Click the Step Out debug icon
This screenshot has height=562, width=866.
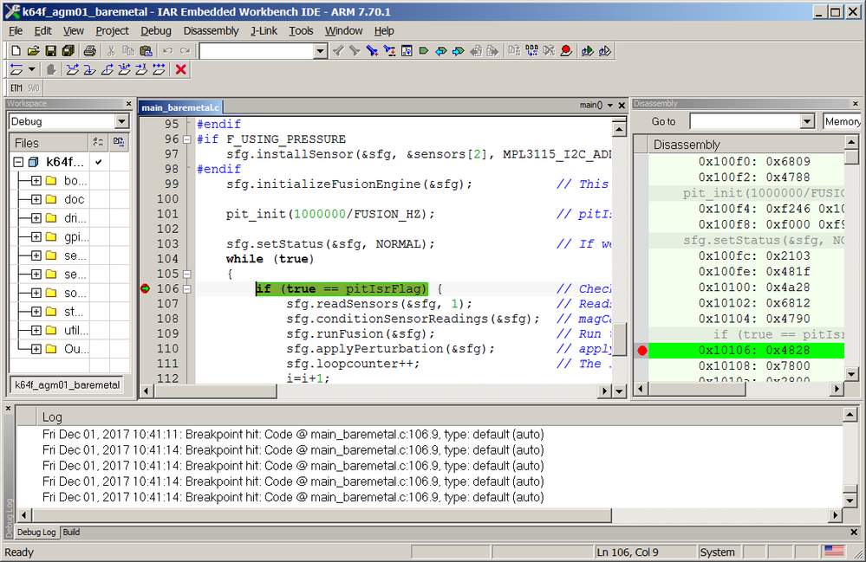pos(107,70)
